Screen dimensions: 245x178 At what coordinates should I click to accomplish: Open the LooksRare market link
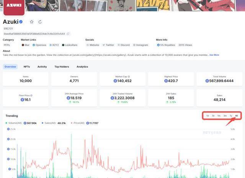point(70,45)
